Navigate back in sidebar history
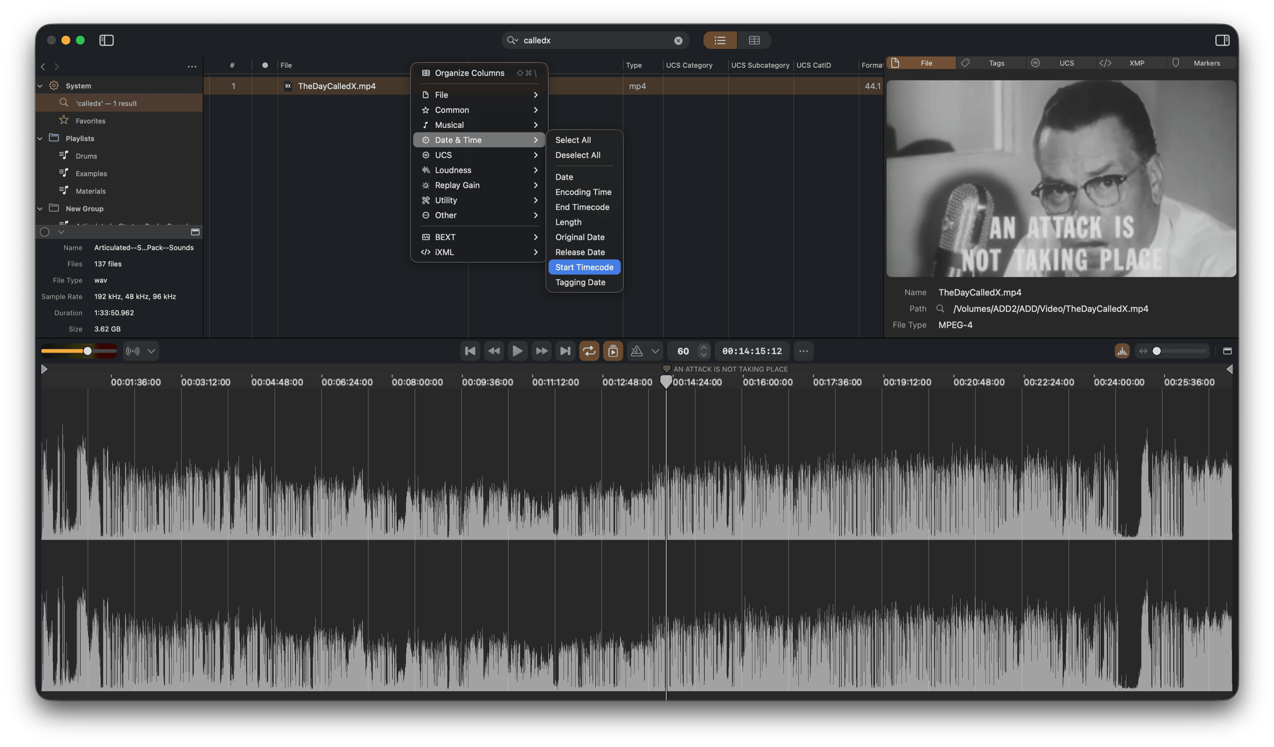 [x=43, y=67]
